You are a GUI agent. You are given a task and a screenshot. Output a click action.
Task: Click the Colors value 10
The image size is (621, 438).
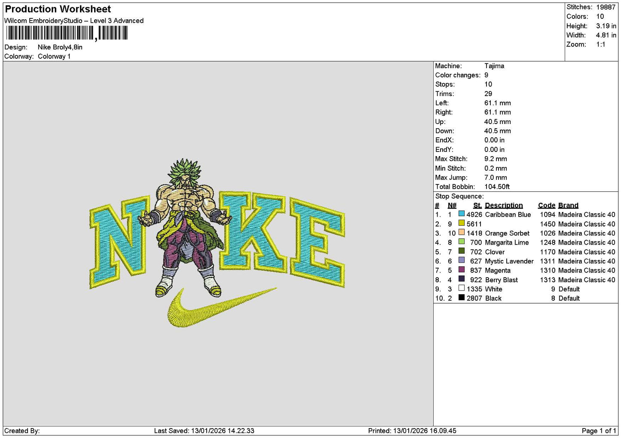600,16
